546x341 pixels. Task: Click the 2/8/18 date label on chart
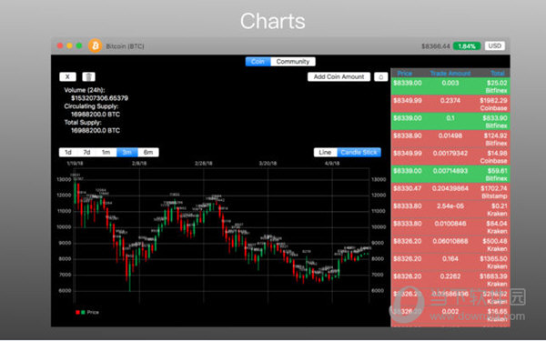(x=139, y=163)
